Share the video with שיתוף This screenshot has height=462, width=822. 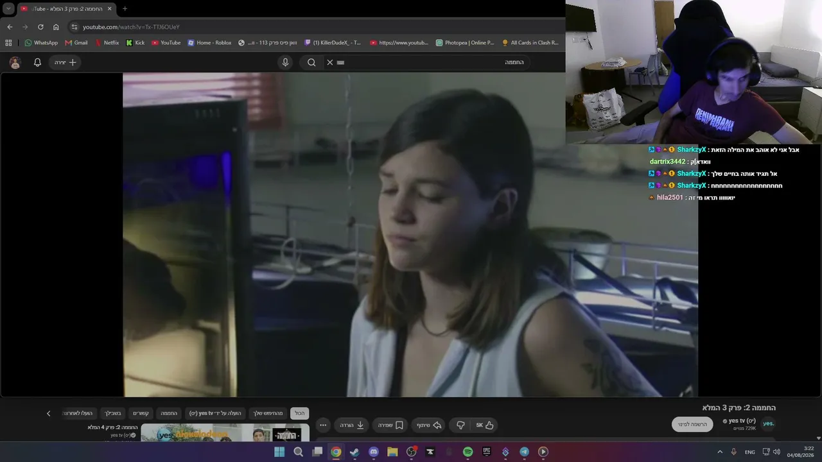[427, 425]
